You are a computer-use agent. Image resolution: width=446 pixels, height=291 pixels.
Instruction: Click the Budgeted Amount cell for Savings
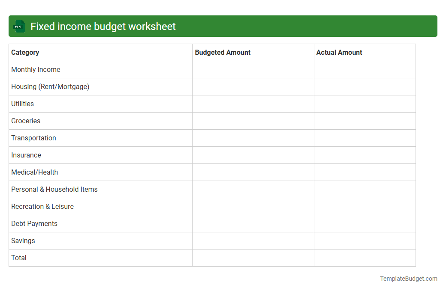tap(253, 241)
